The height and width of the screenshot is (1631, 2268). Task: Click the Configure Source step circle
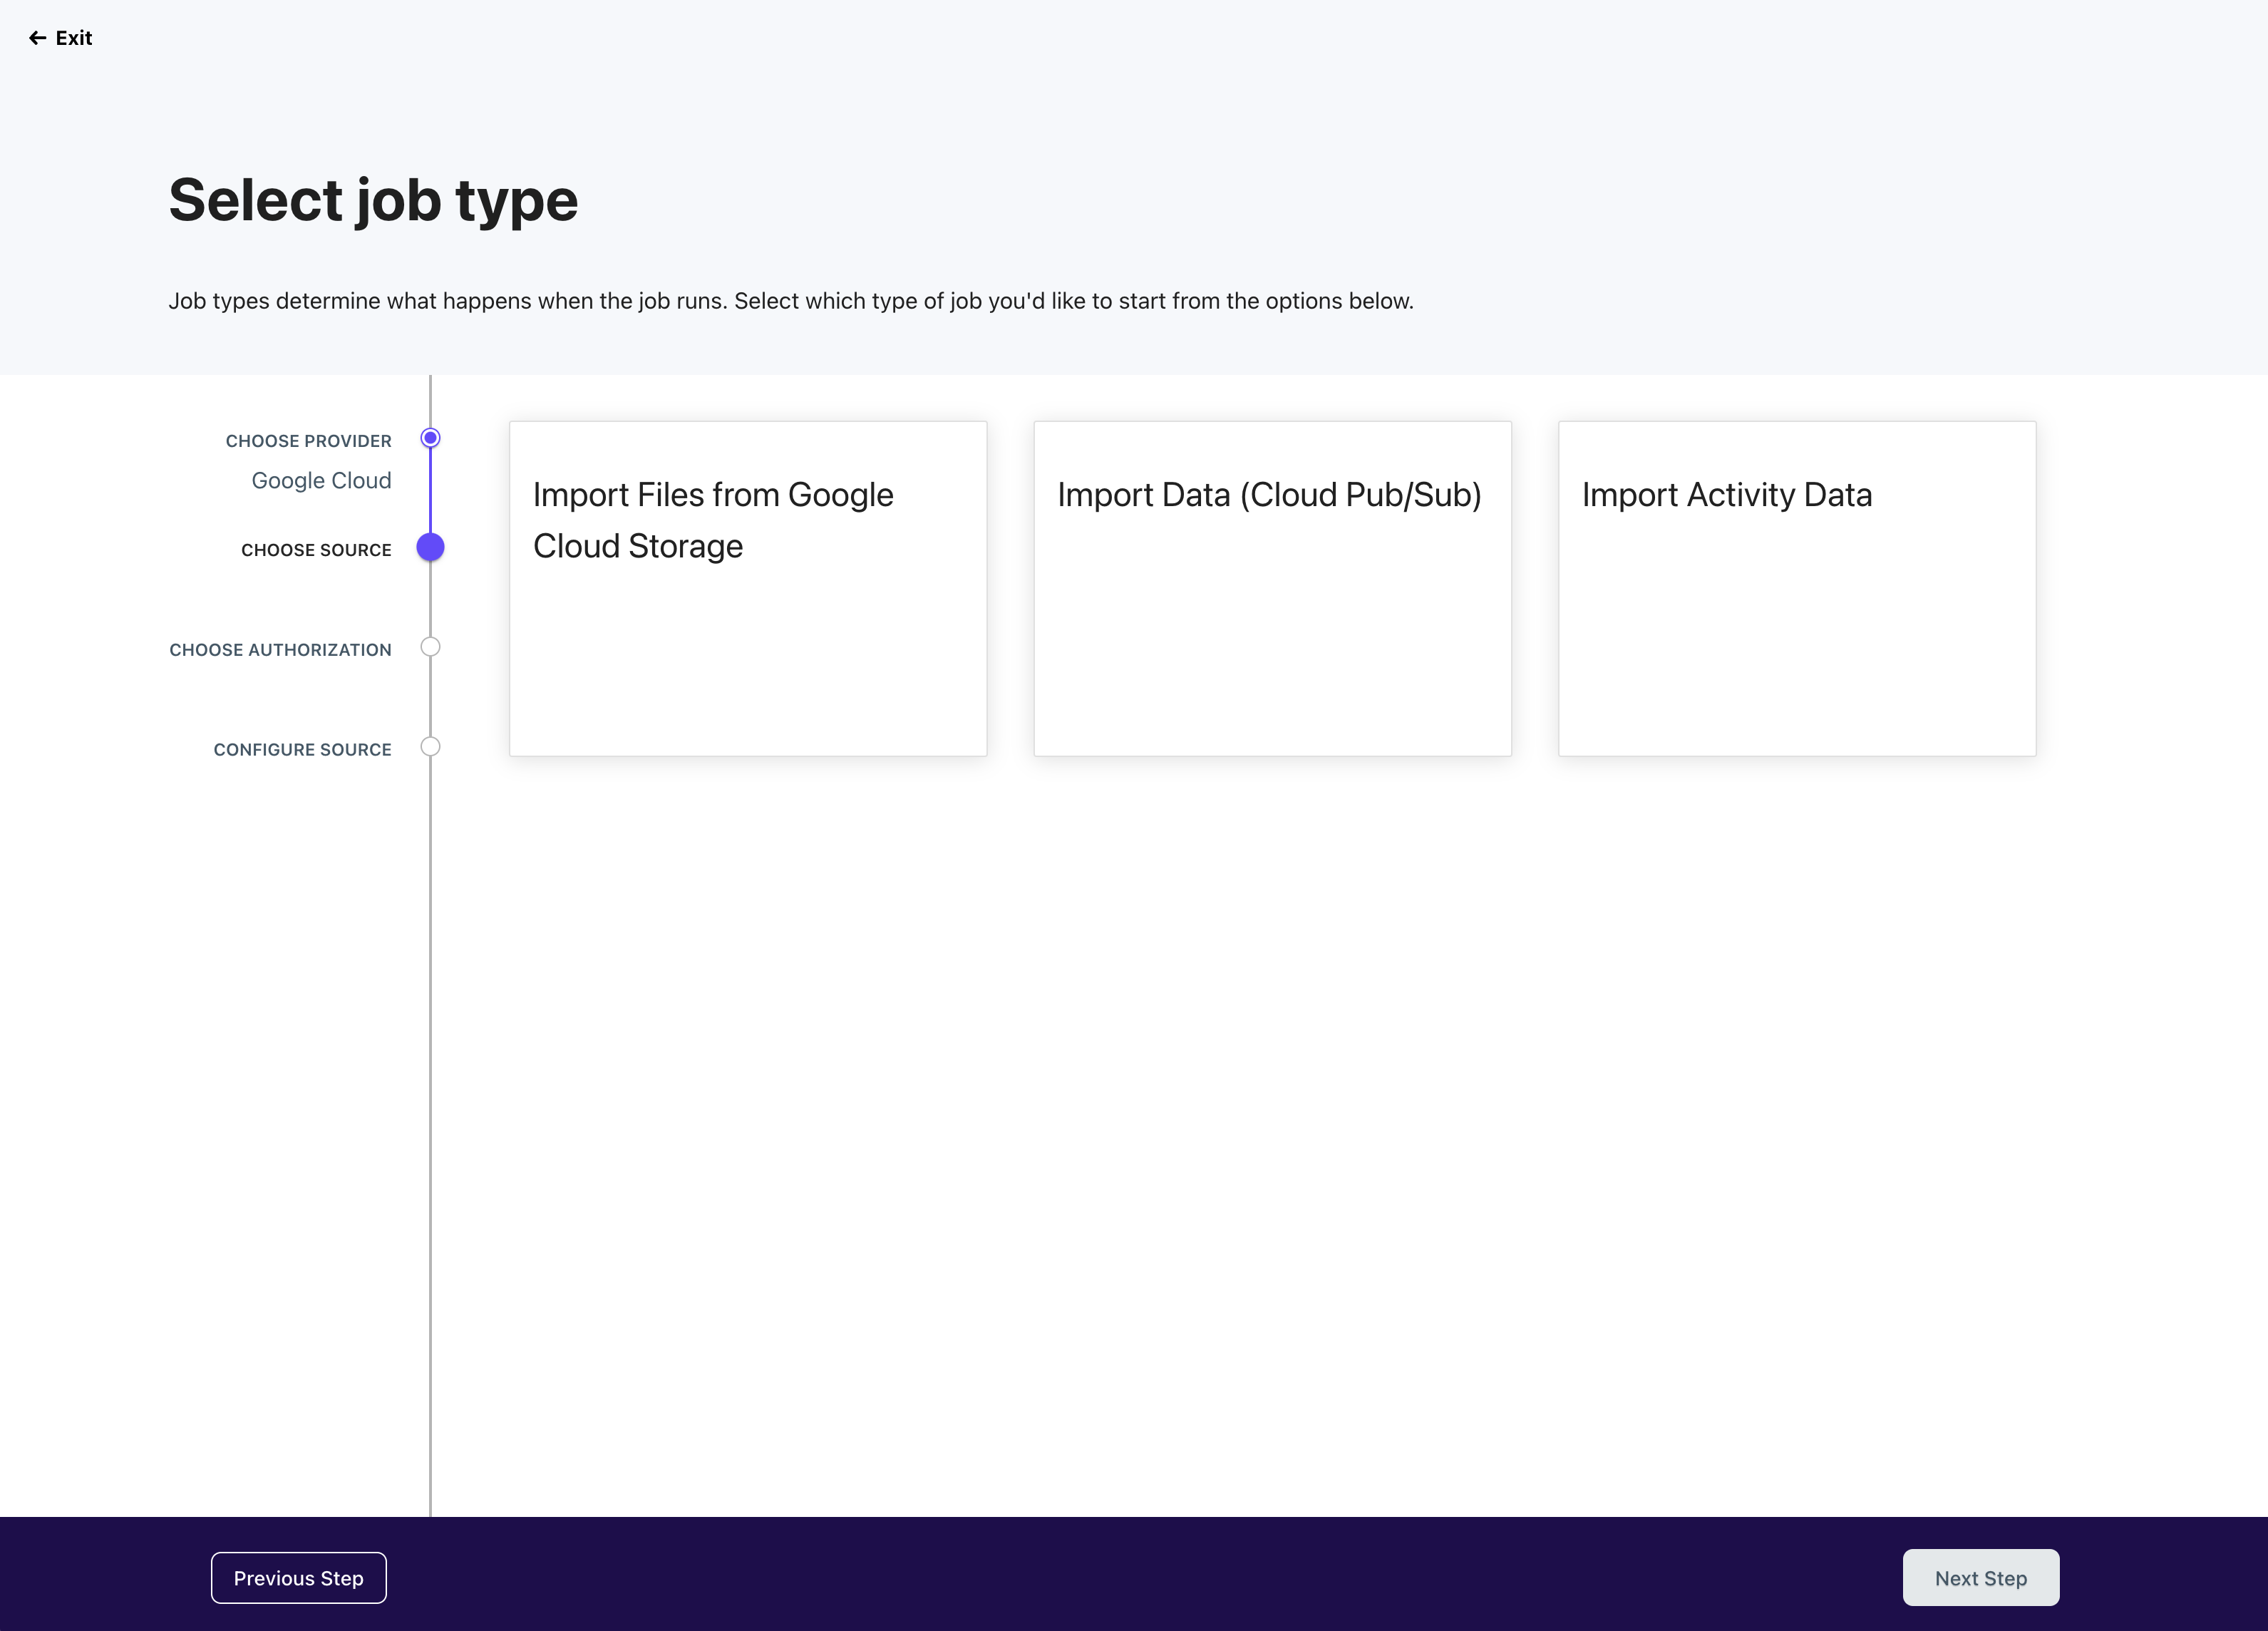tap(430, 747)
